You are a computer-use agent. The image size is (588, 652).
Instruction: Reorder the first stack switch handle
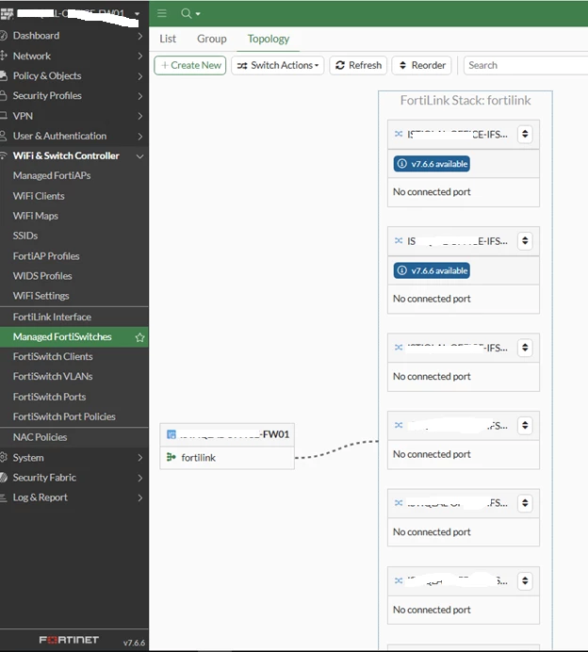[x=525, y=134]
